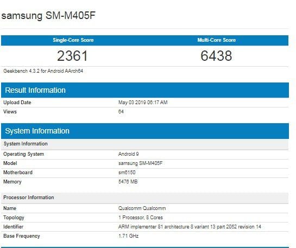Click the single-core score value 2361
Viewport: 296px width, 248px height.
[x=72, y=56]
